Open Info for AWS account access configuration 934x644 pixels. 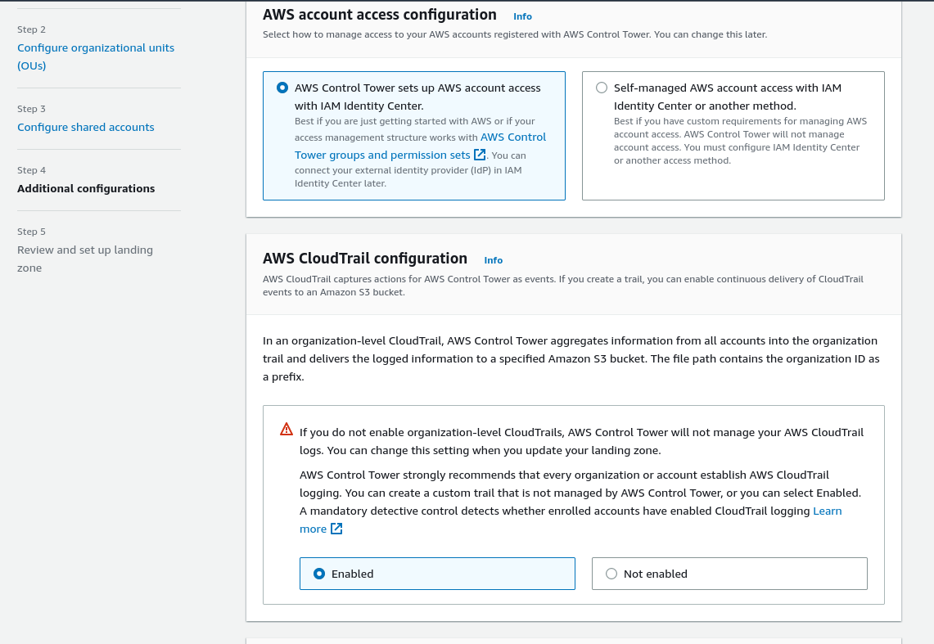pos(522,16)
